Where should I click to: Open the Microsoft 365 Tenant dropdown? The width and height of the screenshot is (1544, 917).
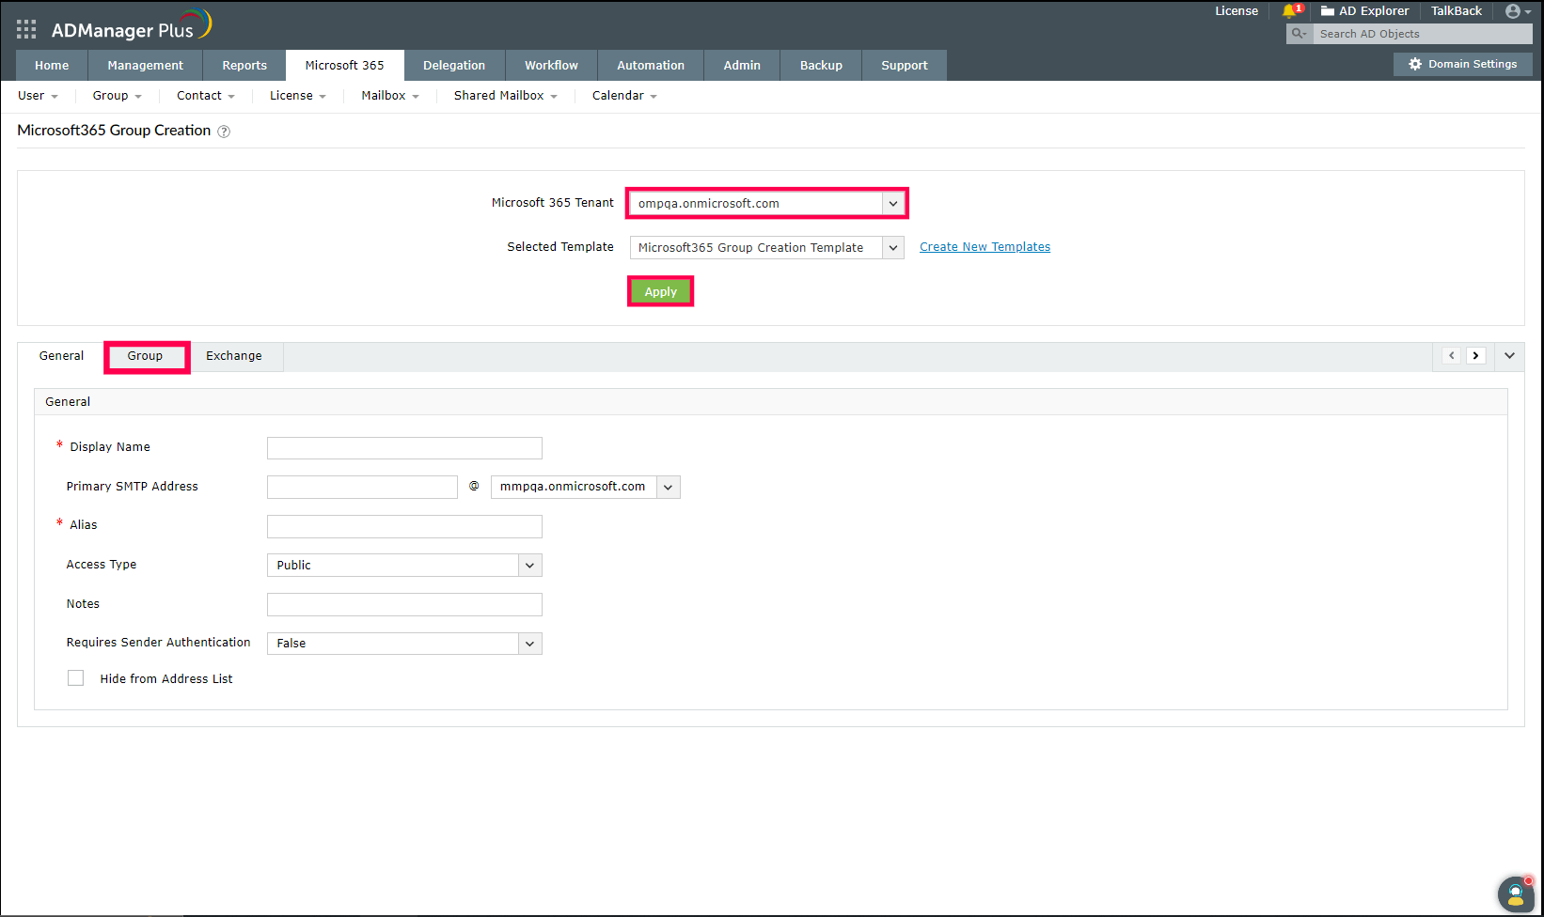click(x=767, y=203)
